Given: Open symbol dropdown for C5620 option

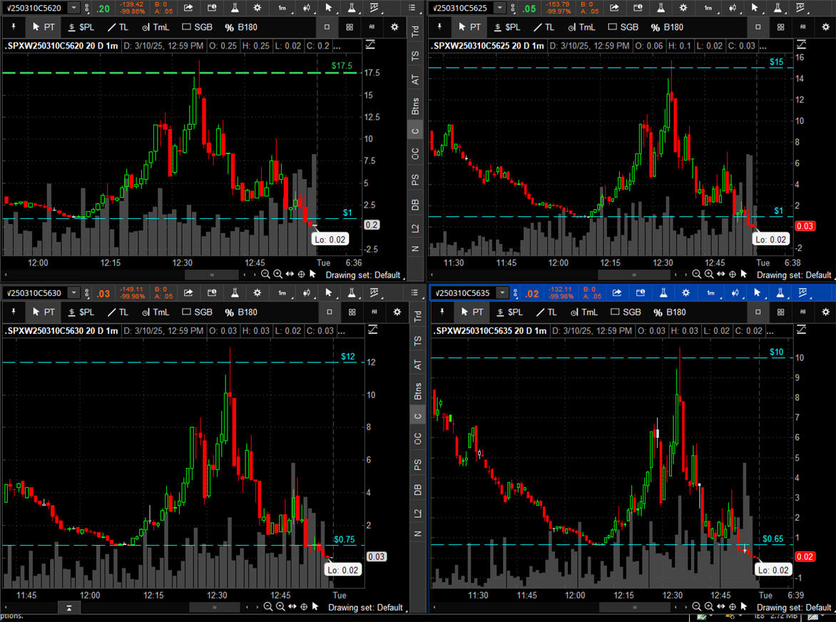Looking at the screenshot, I should click(x=75, y=8).
